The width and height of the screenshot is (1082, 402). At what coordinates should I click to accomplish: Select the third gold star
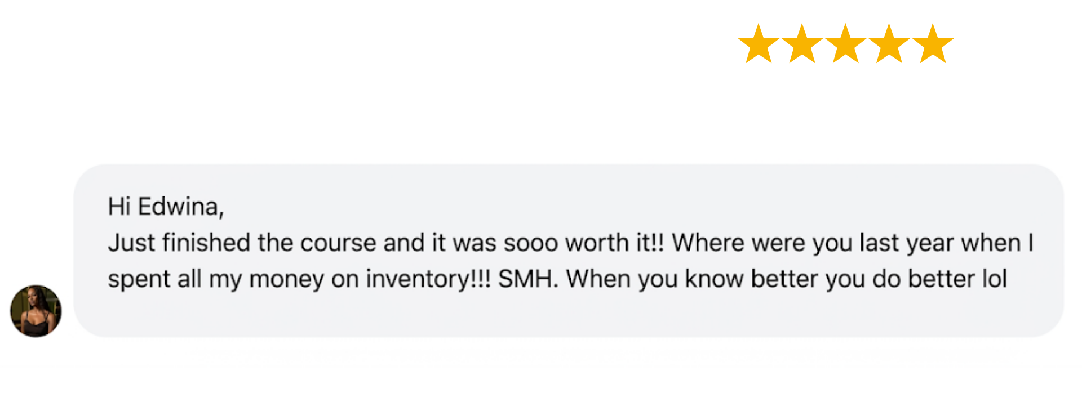(x=845, y=44)
